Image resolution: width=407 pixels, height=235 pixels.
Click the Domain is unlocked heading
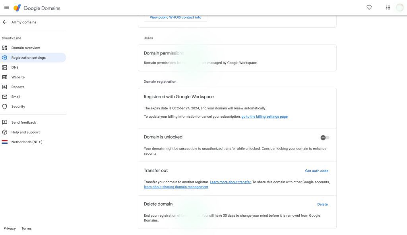[x=163, y=137]
